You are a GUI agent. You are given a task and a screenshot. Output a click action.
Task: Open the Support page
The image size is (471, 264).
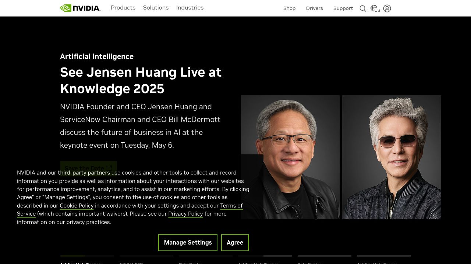[x=343, y=8]
